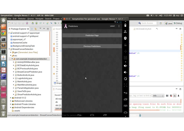
Task: Expand Referenced Libraries node
Action: pyautogui.click(x=11, y=101)
